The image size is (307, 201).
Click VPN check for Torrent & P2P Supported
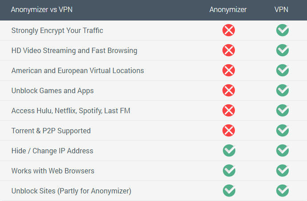[x=283, y=131]
